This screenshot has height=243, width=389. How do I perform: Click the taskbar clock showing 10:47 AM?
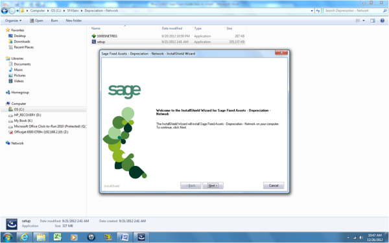pos(375,237)
